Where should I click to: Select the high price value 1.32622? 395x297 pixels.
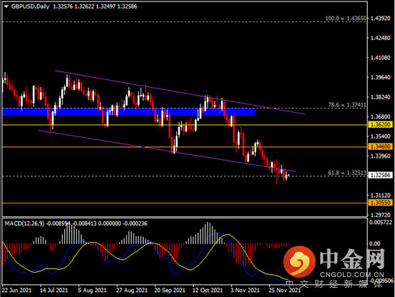(x=84, y=6)
